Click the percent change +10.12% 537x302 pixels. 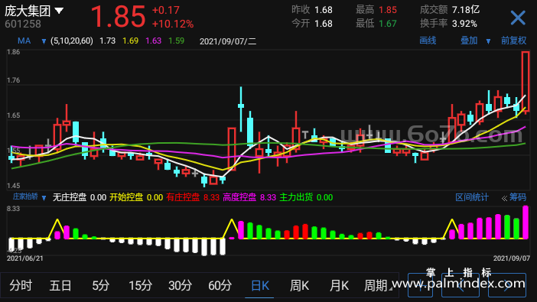tap(173, 24)
